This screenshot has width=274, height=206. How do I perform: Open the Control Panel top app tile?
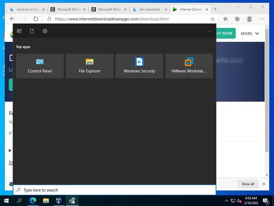tap(40, 66)
